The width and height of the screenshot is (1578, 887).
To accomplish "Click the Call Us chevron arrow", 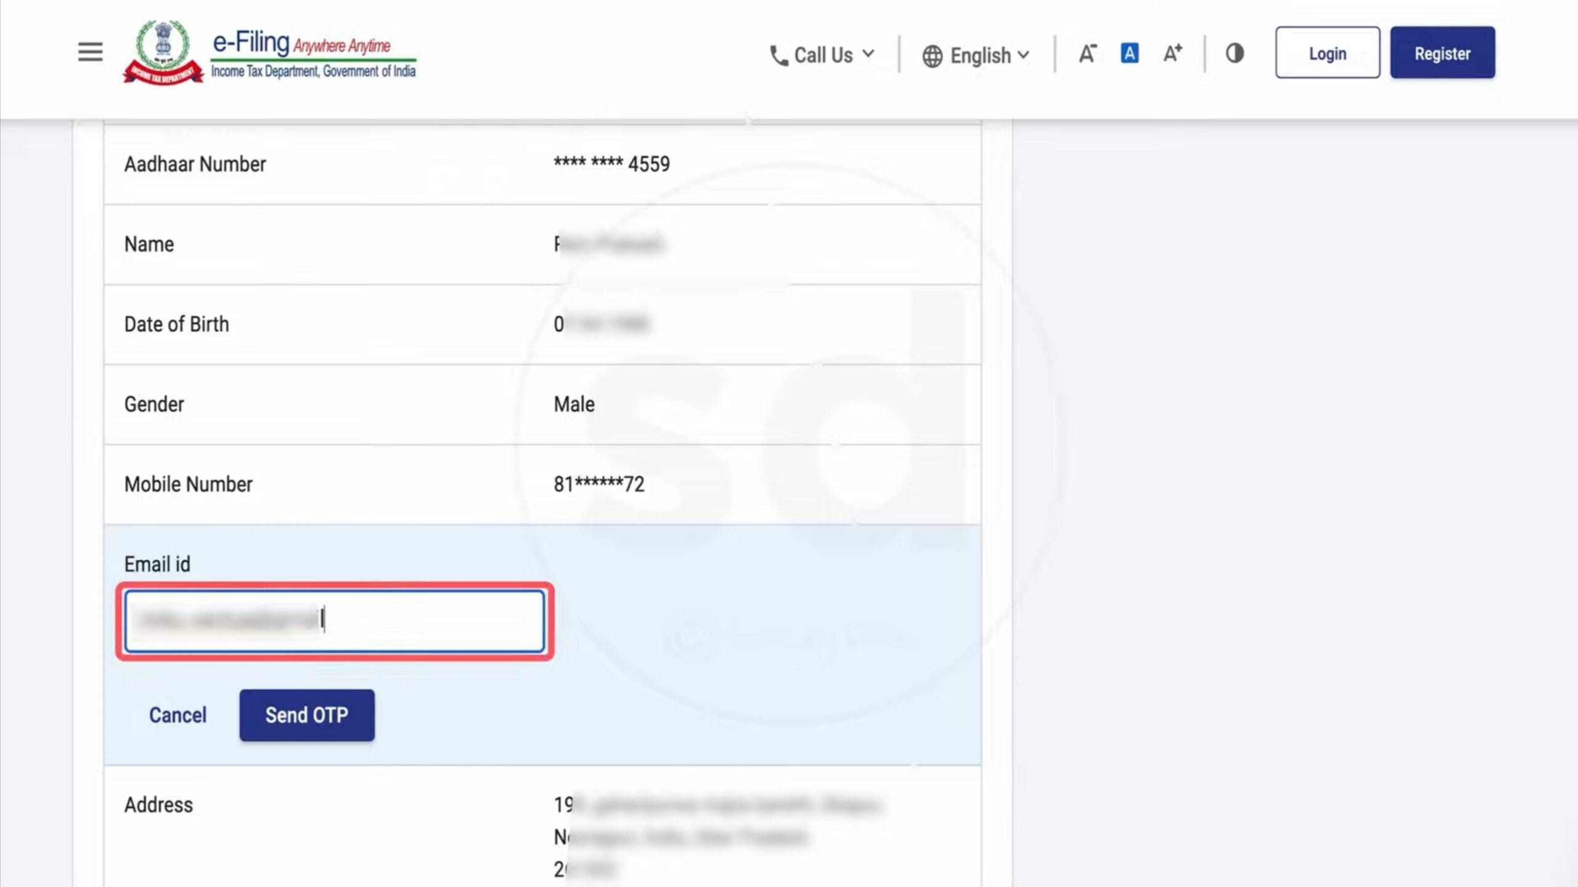I will click(869, 54).
